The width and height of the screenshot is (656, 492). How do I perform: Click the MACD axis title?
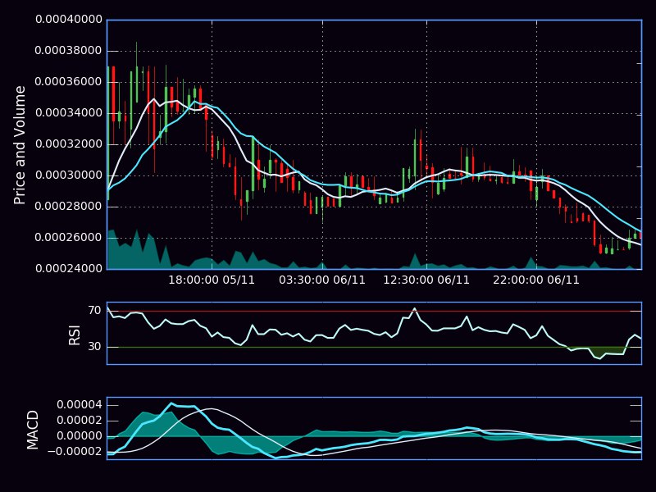point(32,430)
